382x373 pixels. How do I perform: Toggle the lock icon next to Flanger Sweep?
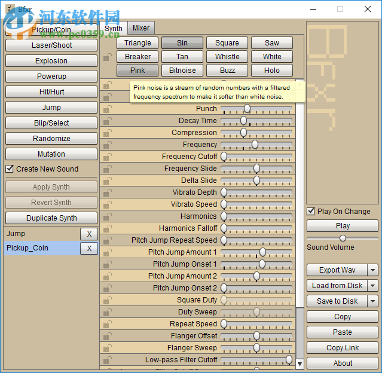108,348
